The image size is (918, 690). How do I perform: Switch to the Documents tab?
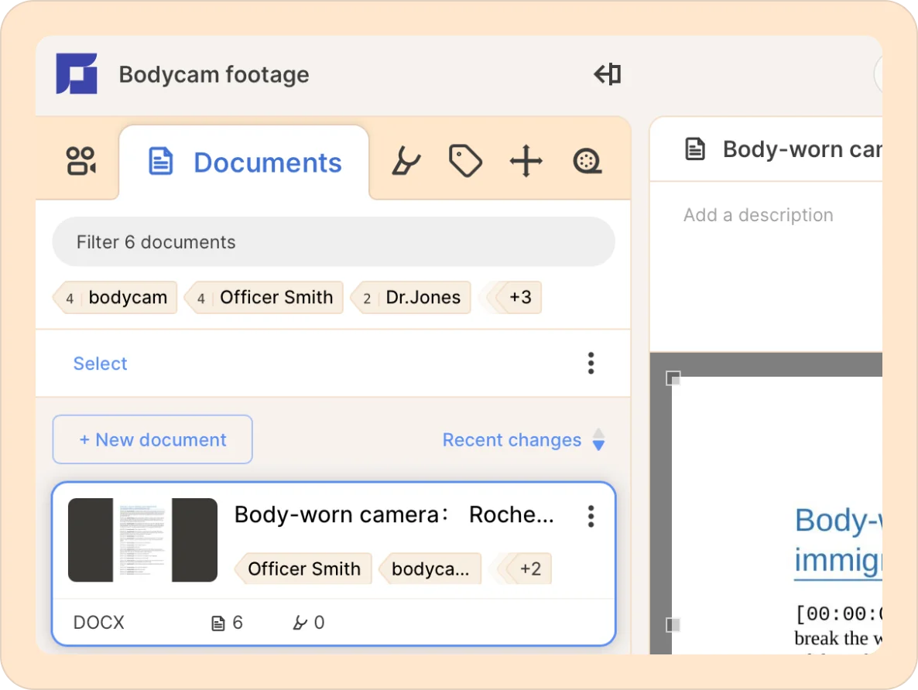(244, 162)
